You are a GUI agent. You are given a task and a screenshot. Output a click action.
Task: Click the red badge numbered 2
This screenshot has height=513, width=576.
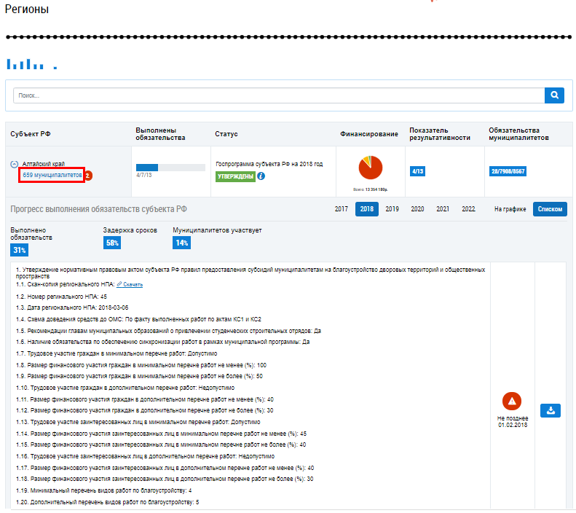tap(88, 176)
